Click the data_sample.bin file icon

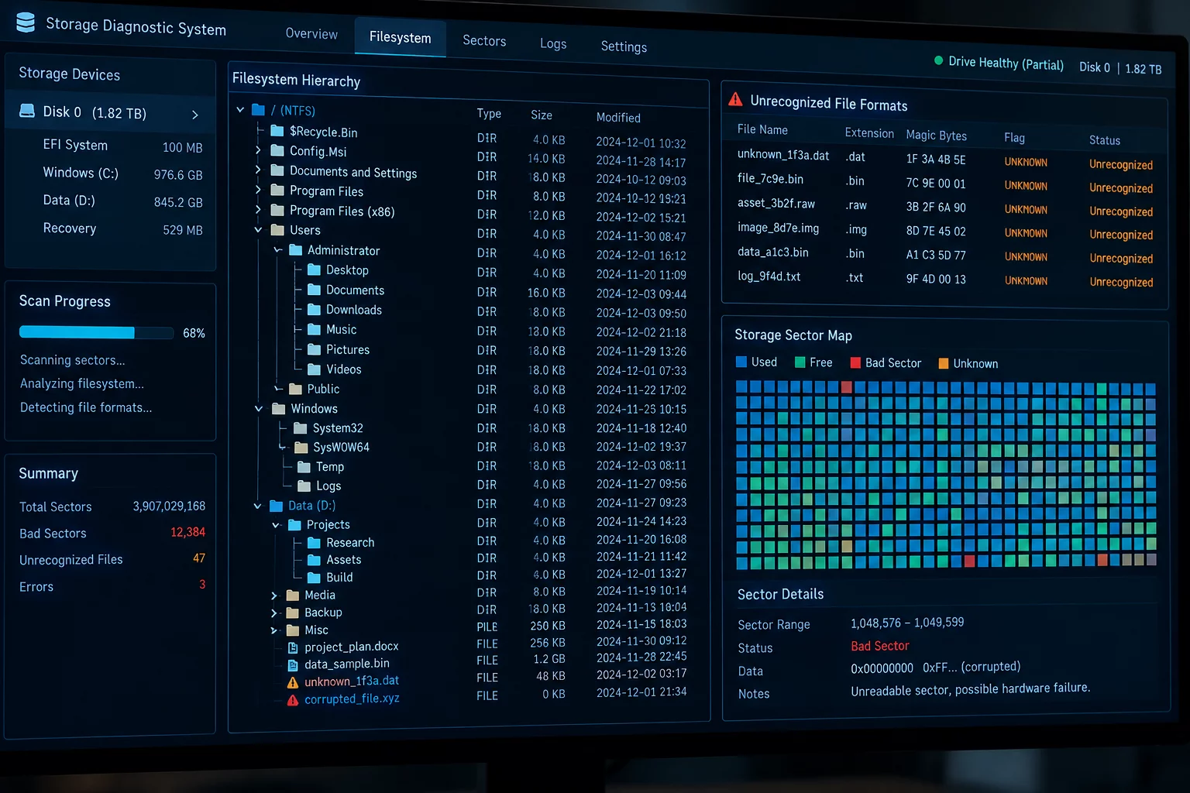pyautogui.click(x=293, y=664)
